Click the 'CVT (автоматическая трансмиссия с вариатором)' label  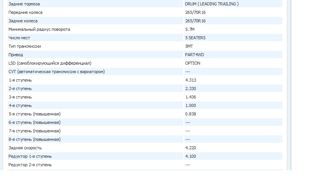click(56, 72)
